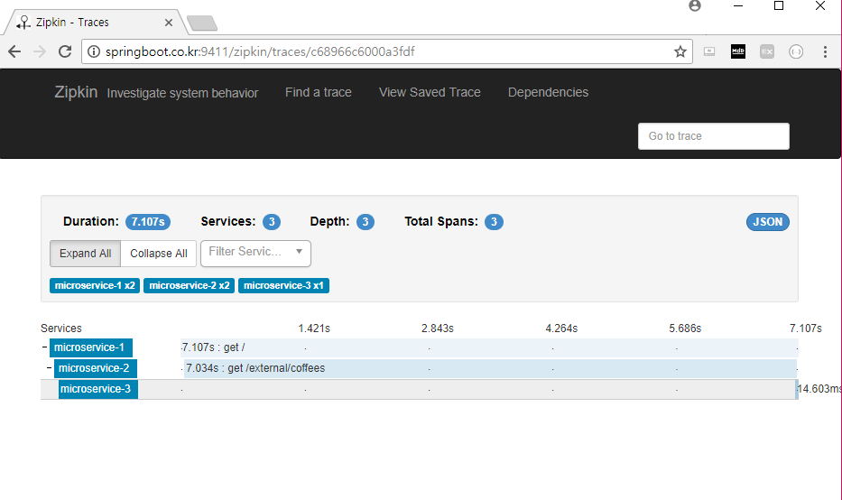Click the Depth count badge
Image resolution: width=842 pixels, height=500 pixels.
[365, 222]
